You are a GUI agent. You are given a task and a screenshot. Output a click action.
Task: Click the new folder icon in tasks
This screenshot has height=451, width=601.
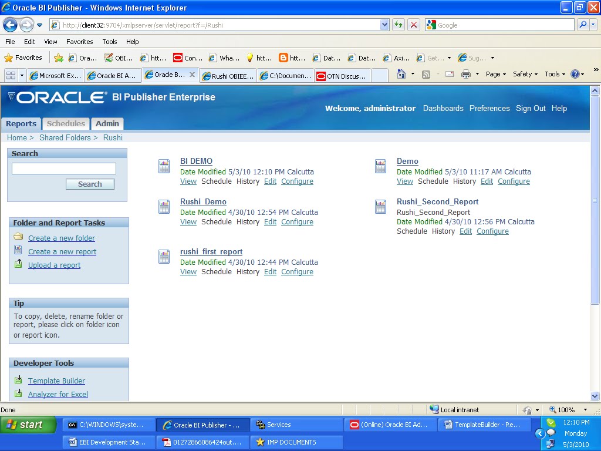coord(18,237)
